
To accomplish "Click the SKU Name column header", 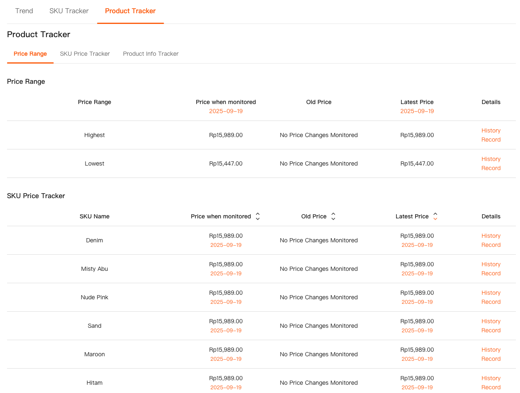I will [x=95, y=216].
